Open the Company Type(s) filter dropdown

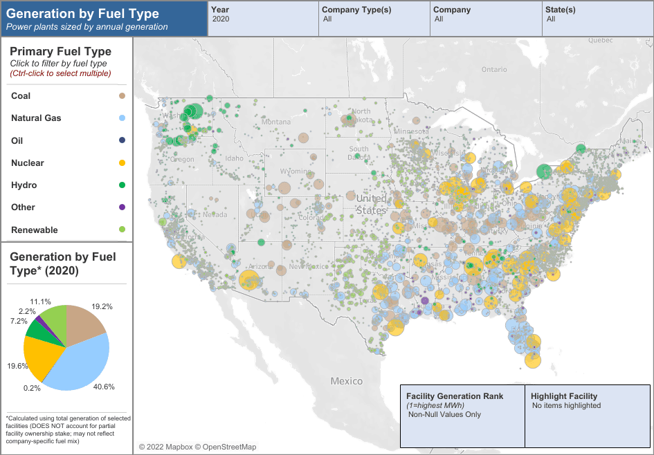click(374, 19)
